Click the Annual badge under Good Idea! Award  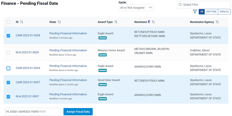pos(102,85)
